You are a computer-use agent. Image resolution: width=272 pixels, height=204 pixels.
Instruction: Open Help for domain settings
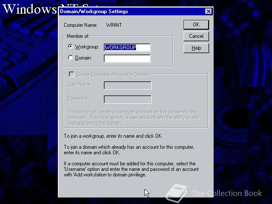(x=196, y=48)
